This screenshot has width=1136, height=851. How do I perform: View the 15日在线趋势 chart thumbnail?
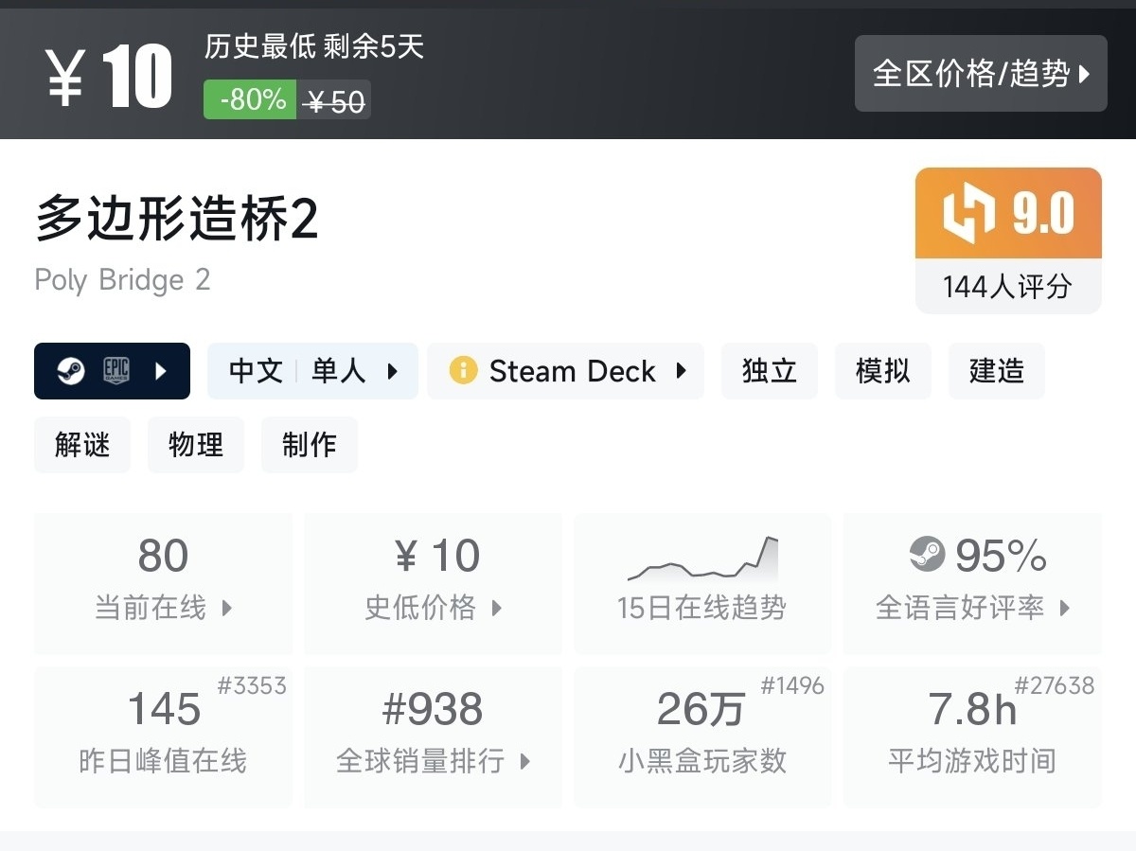702,561
